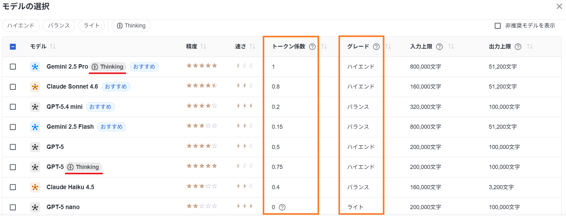Check the Gemini 2.5 Pro row checkbox
The height and width of the screenshot is (217, 566).
(x=13, y=66)
